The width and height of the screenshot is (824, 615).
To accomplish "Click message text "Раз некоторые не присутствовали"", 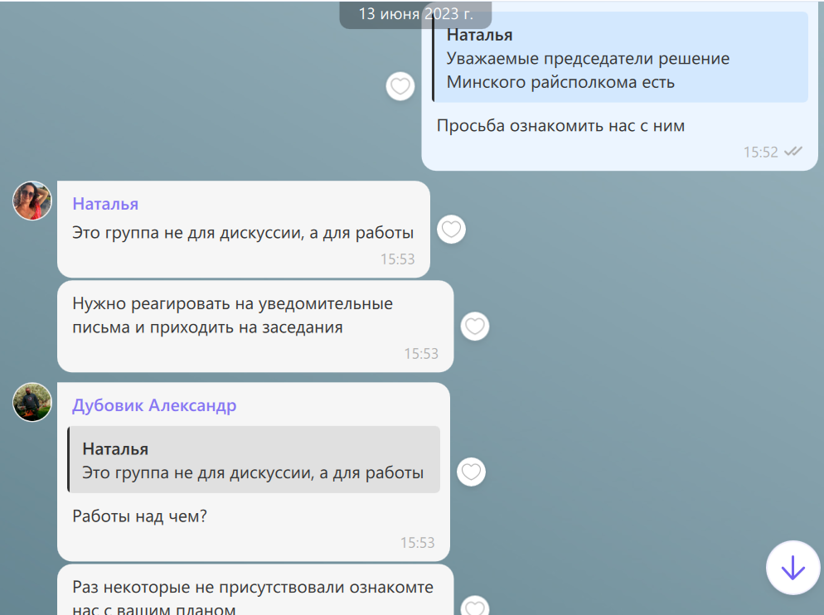I will [252, 588].
